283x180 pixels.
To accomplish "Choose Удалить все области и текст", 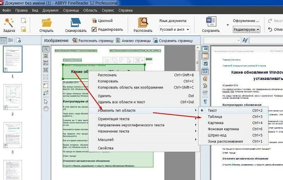I will pos(144,102).
